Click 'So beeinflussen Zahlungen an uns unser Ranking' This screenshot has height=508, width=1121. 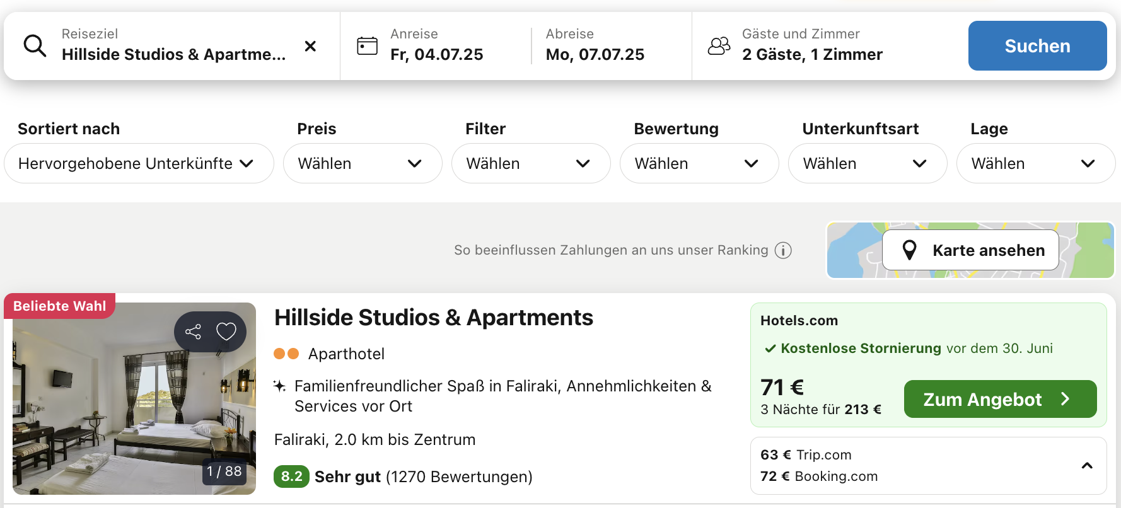pos(611,250)
